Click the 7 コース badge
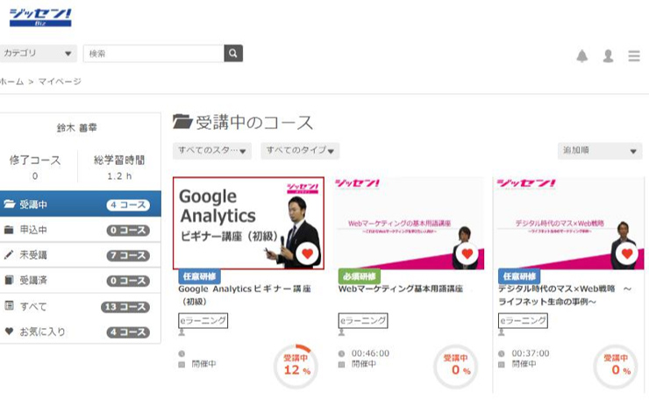The width and height of the screenshot is (649, 400). [128, 255]
